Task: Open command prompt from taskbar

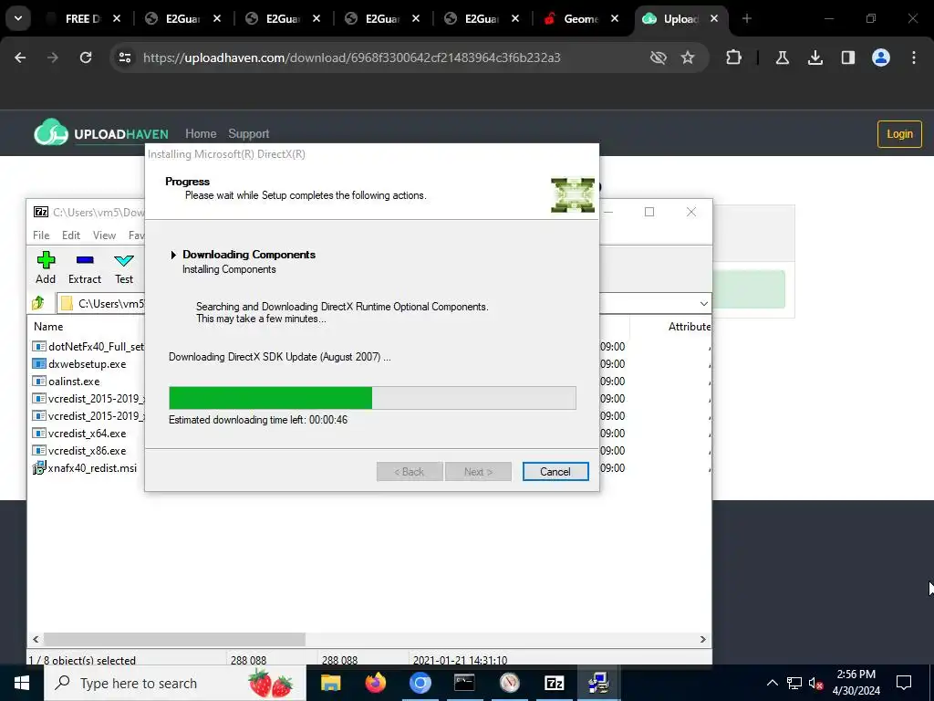Action: (x=464, y=683)
